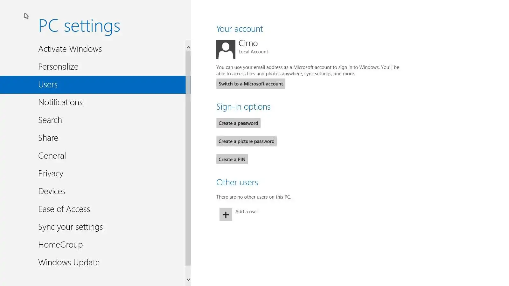The height and width of the screenshot is (286, 509).
Task: Click Create a PIN button
Action: tap(232, 159)
